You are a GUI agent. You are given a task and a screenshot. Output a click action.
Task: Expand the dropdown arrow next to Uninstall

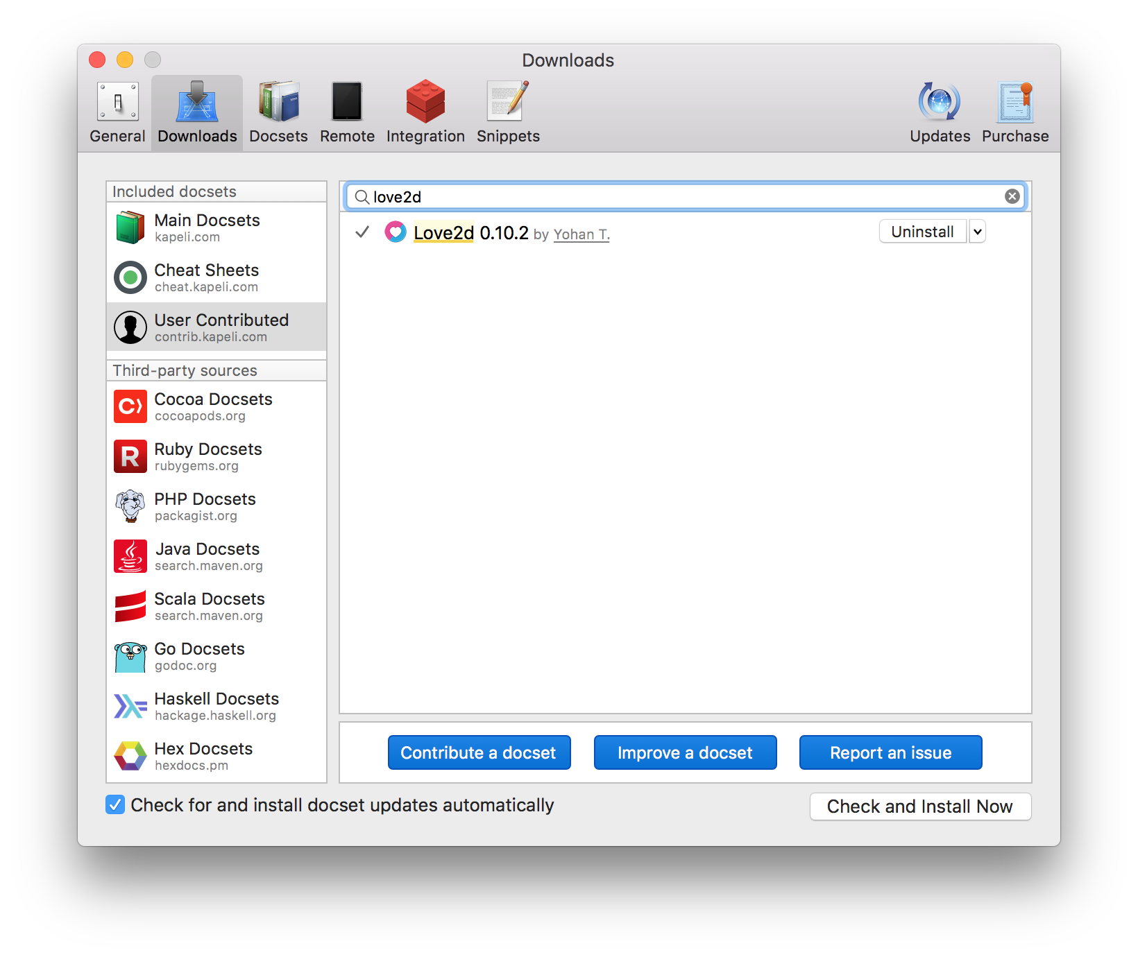click(977, 232)
